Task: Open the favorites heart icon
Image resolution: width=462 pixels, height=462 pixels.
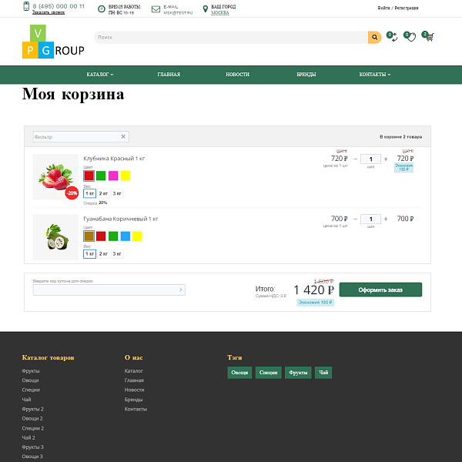Action: coord(410,37)
